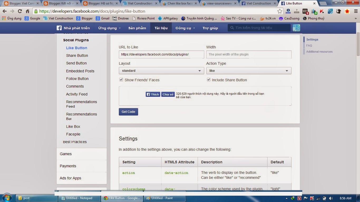Toggle the Show Friends' Faces checkbox
The width and height of the screenshot is (360, 202).
tap(121, 80)
